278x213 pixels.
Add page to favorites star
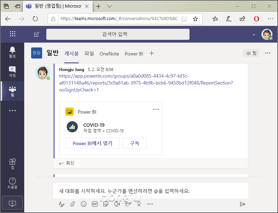pyautogui.click(x=195, y=19)
